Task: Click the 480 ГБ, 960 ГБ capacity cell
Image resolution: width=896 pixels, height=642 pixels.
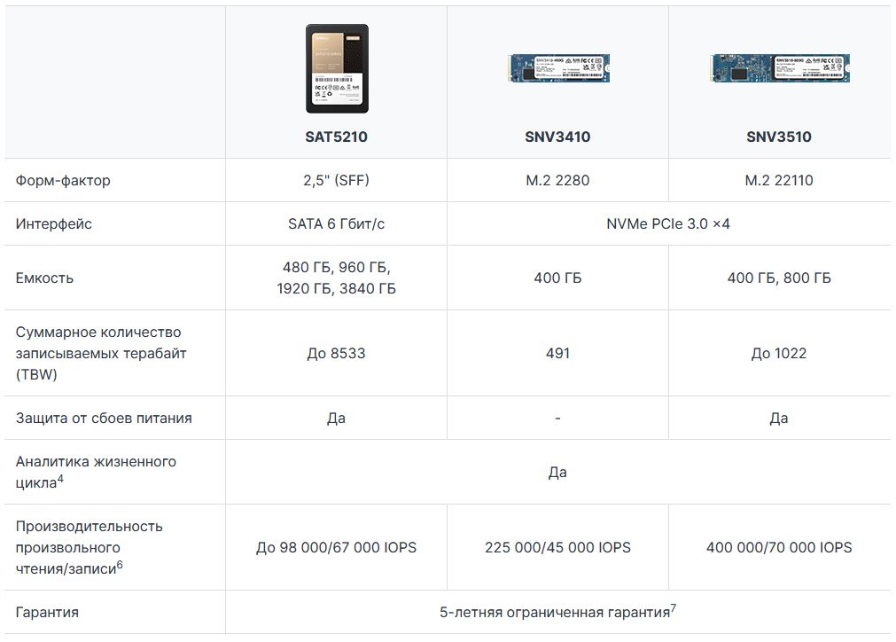Action: pyautogui.click(x=336, y=278)
